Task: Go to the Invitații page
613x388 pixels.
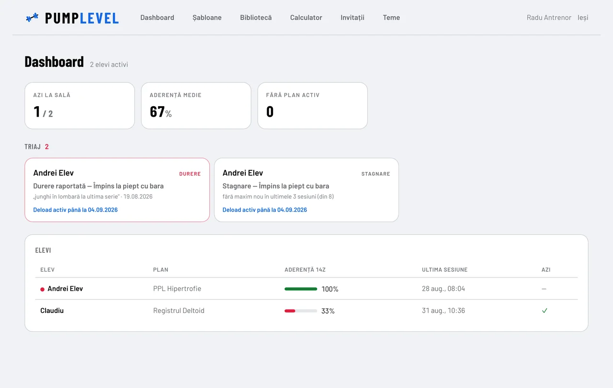Action: [352, 18]
